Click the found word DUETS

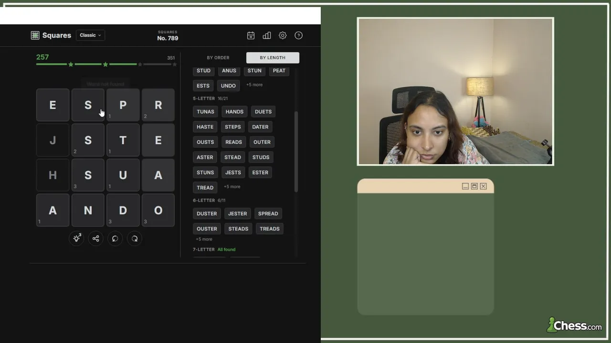coord(263,111)
